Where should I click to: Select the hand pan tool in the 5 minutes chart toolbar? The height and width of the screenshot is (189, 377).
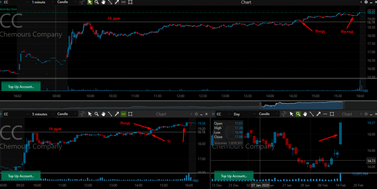point(103,114)
